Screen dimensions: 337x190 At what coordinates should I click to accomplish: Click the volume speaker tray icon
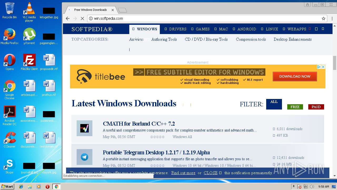(x=312, y=187)
